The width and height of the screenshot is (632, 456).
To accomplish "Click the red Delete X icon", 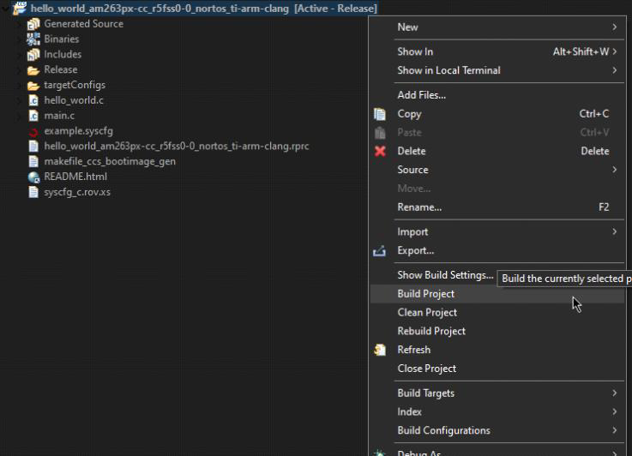I will [381, 152].
